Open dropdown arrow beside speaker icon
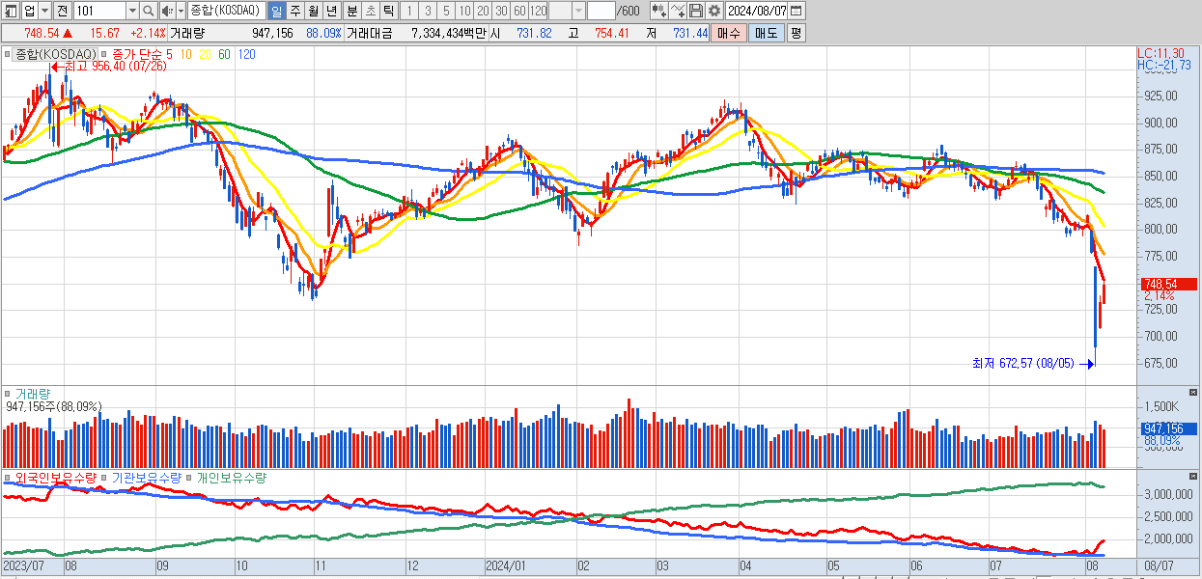The height and width of the screenshot is (579, 1202). click(x=181, y=11)
